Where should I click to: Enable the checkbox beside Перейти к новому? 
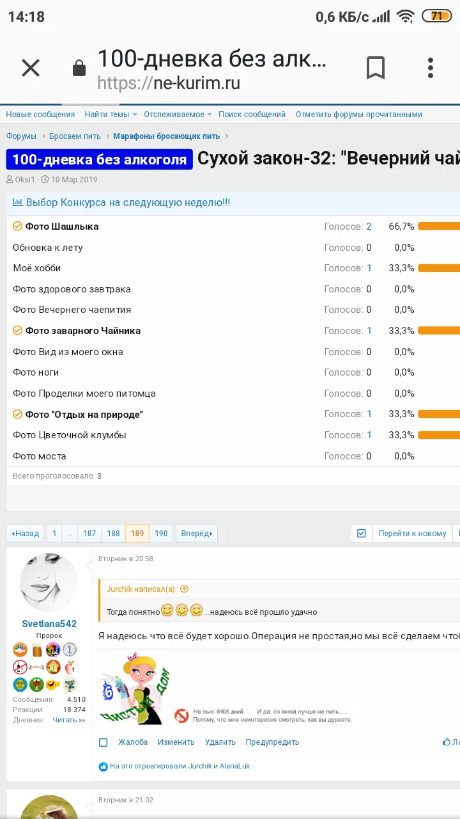[362, 533]
